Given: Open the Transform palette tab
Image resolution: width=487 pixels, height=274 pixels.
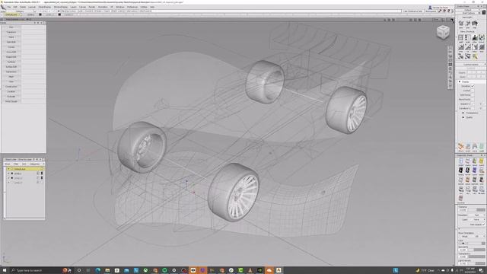Looking at the screenshot, I should (11, 32).
